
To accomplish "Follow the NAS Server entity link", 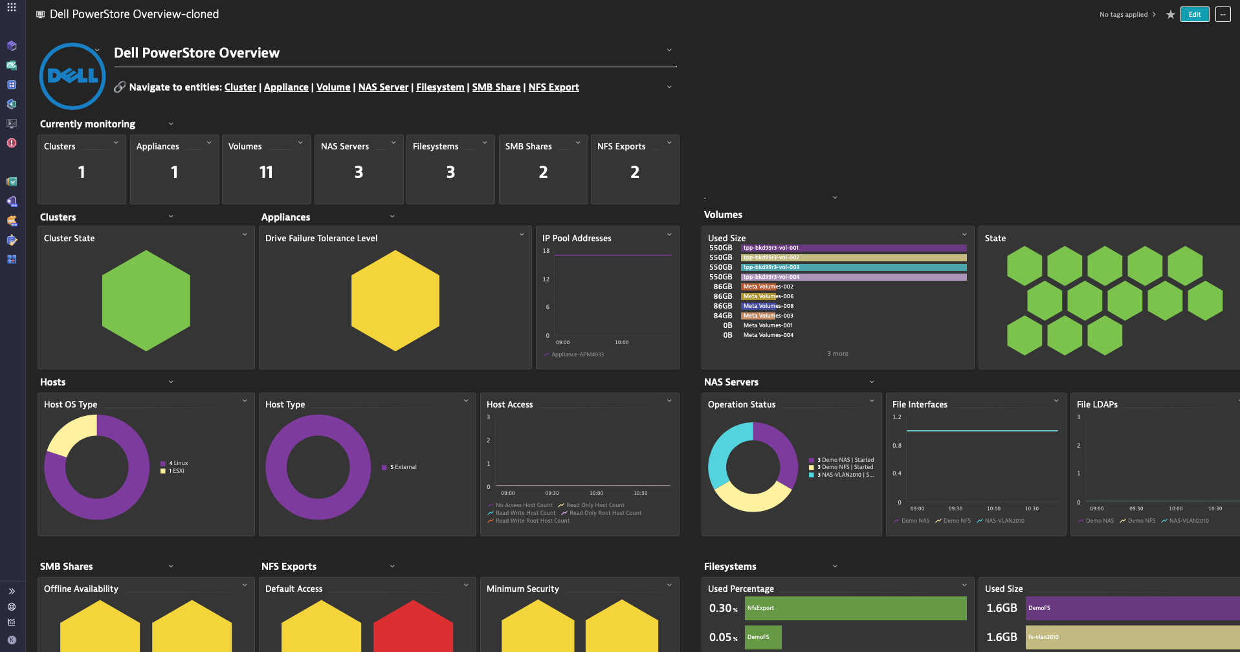I will 383,87.
